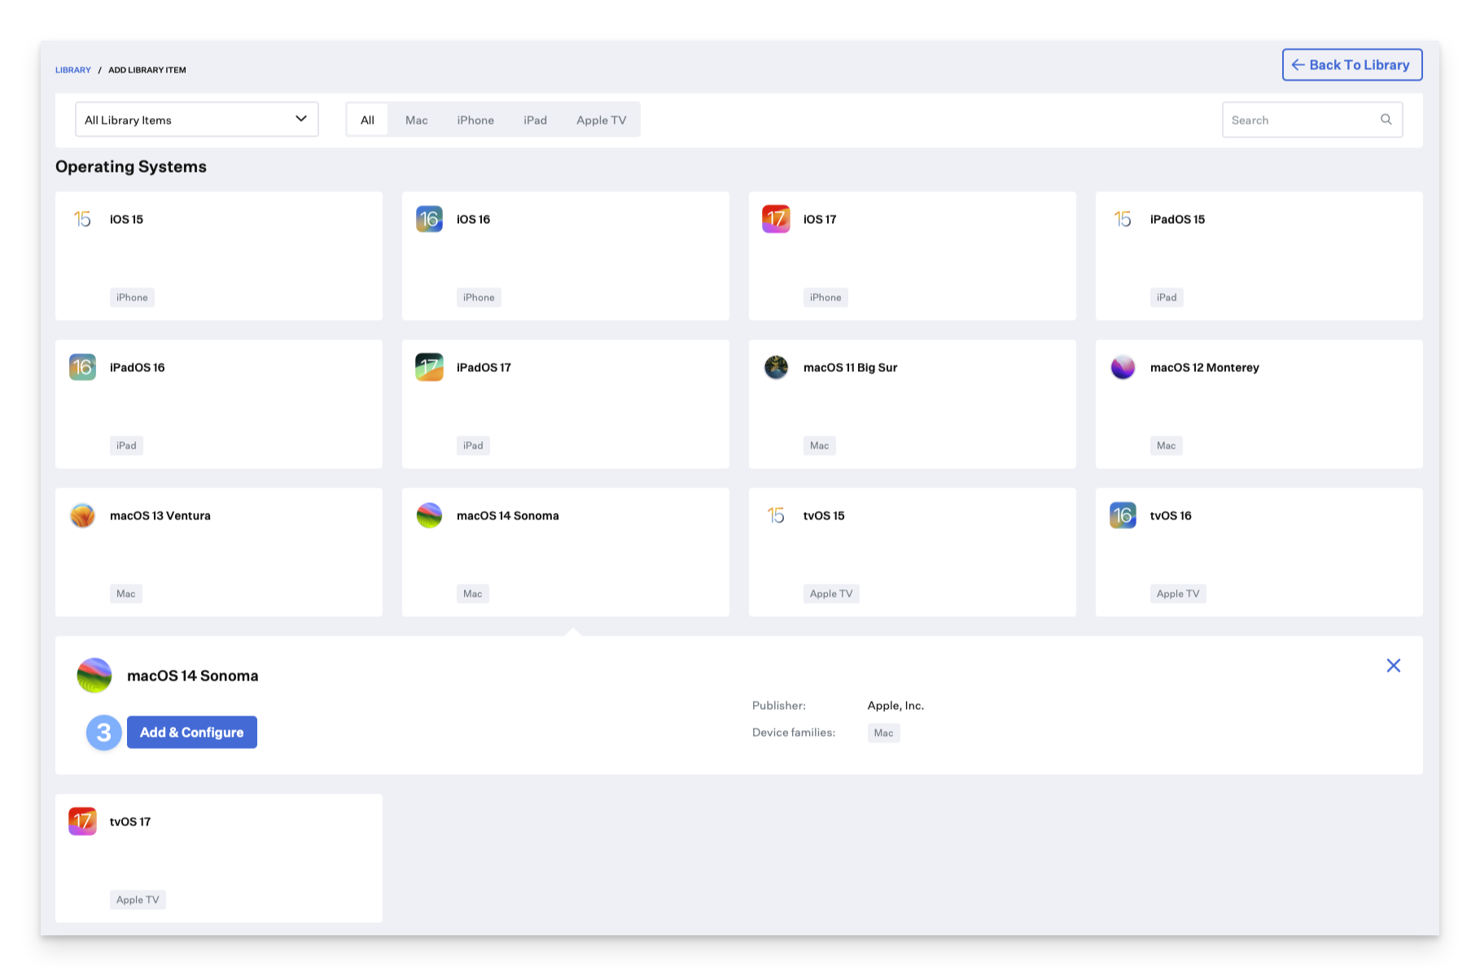Focus the Search input field
The width and height of the screenshot is (1480, 976).
pos(1312,120)
